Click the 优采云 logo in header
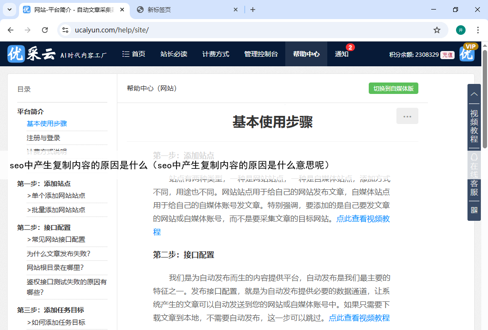 point(31,54)
